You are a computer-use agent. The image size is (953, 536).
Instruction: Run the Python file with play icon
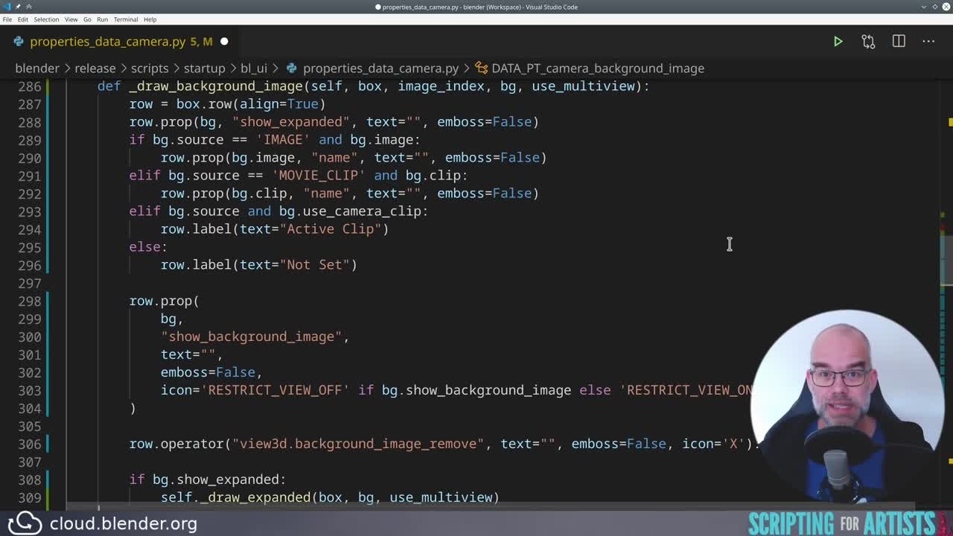point(838,42)
